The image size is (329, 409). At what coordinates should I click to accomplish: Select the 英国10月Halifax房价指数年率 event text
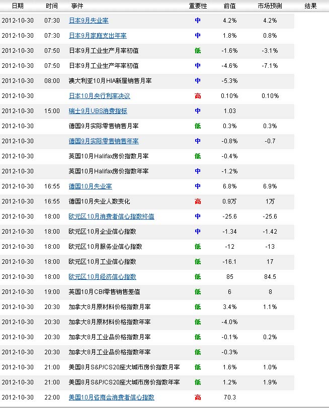click(x=109, y=171)
